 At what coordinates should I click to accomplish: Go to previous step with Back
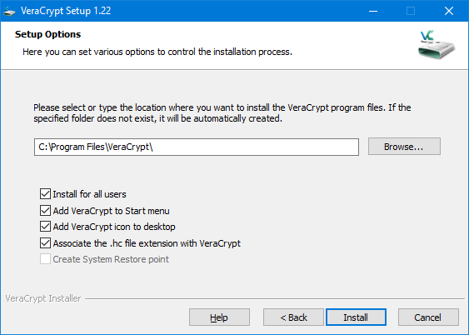[293, 317]
